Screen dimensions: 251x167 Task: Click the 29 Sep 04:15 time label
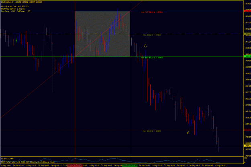click(43, 165)
